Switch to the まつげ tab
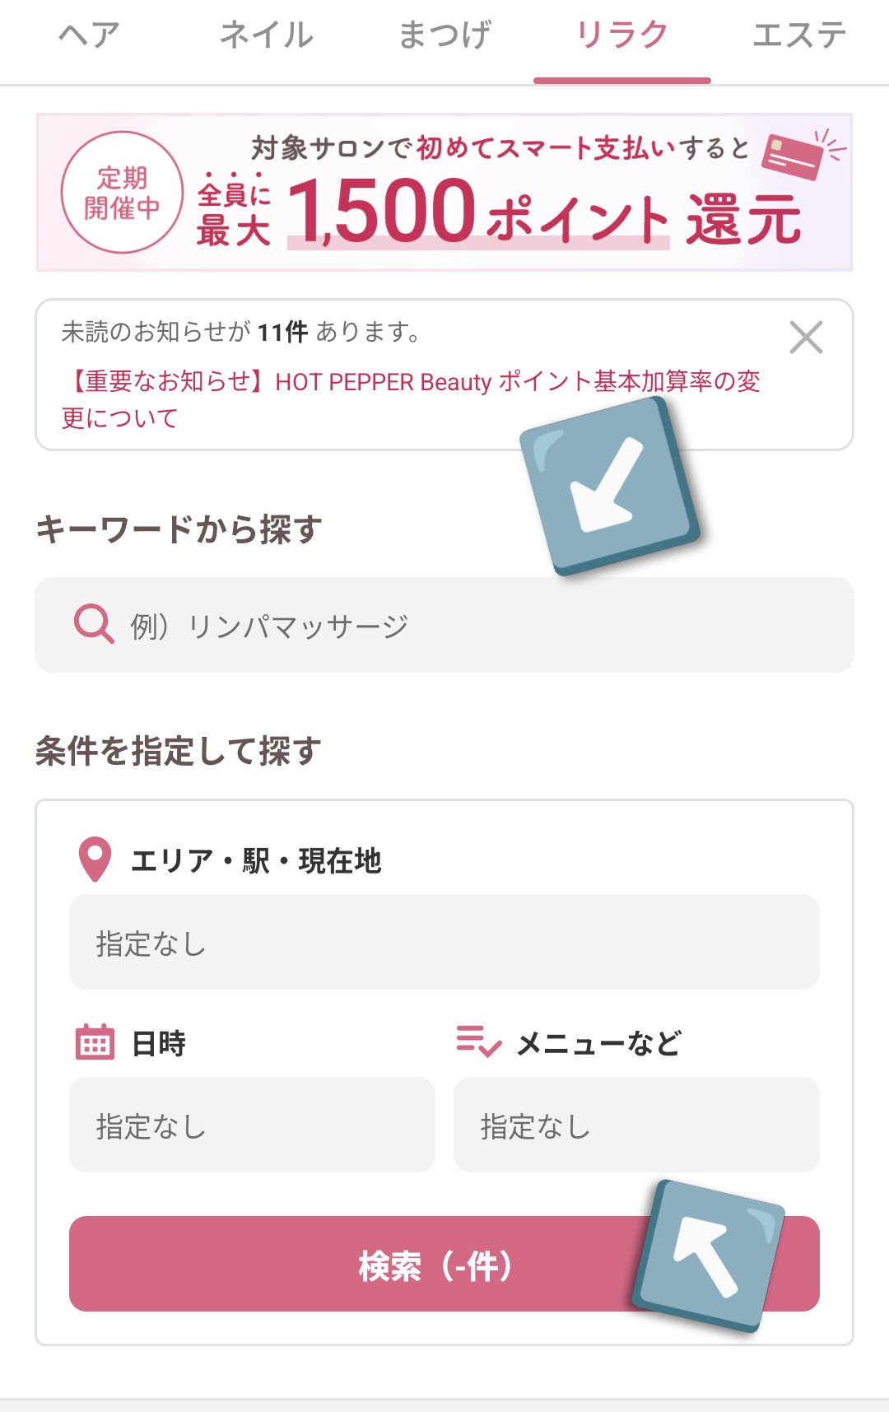 (x=444, y=36)
